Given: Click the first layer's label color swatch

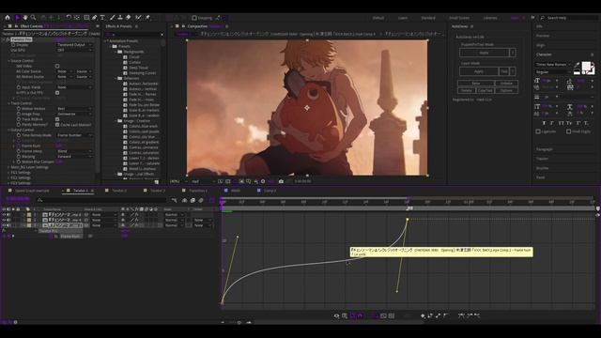Looking at the screenshot, I should click(x=29, y=215).
